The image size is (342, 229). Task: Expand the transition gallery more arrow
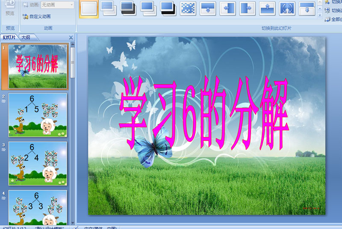tap(320, 15)
